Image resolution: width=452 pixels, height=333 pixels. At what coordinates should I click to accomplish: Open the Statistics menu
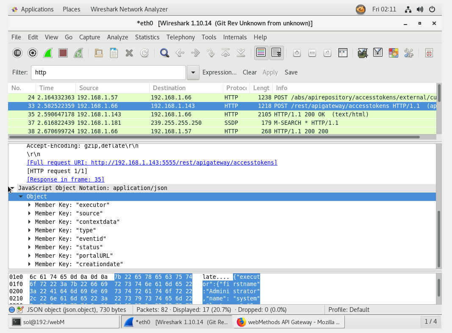pyautogui.click(x=147, y=37)
